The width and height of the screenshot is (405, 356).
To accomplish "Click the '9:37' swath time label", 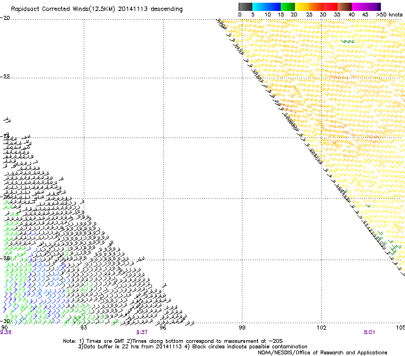I will click(x=142, y=332).
